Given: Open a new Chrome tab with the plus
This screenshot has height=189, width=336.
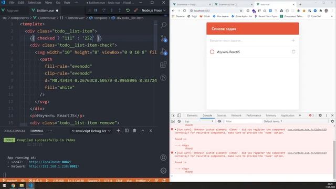Looking at the screenshot, I should (300, 4).
